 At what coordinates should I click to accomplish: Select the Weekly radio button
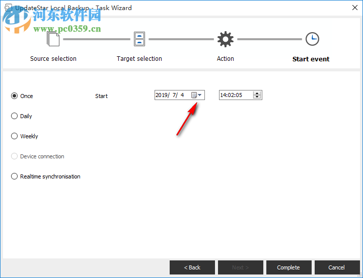coord(15,136)
